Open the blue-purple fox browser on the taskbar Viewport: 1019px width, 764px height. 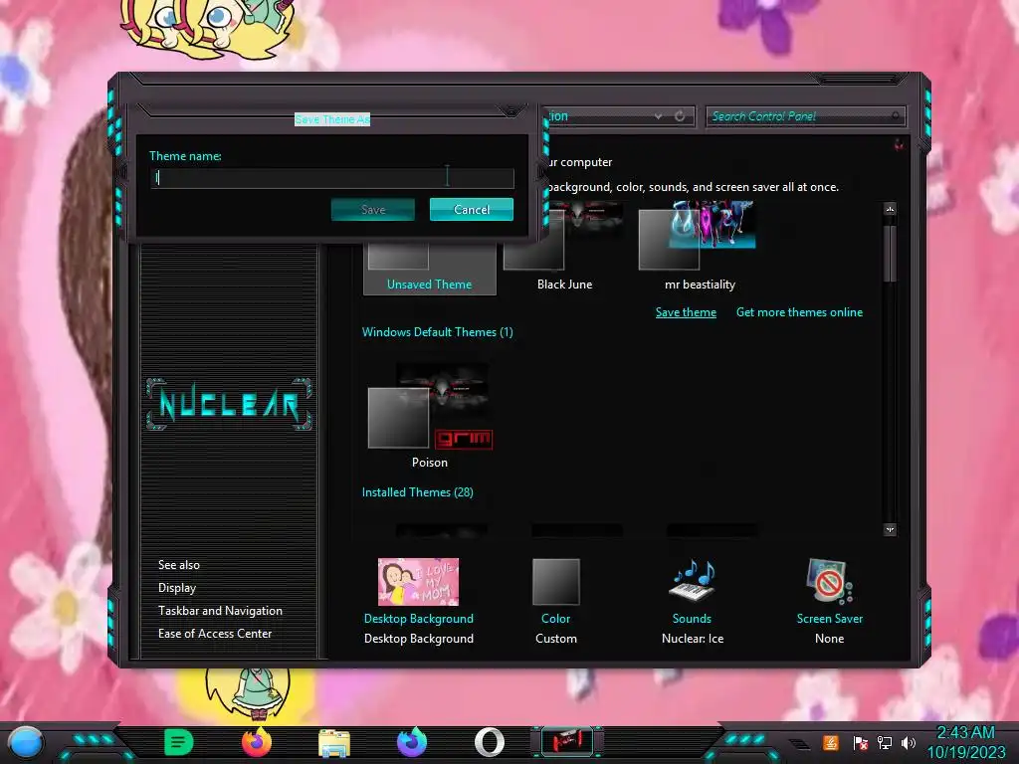click(x=411, y=742)
